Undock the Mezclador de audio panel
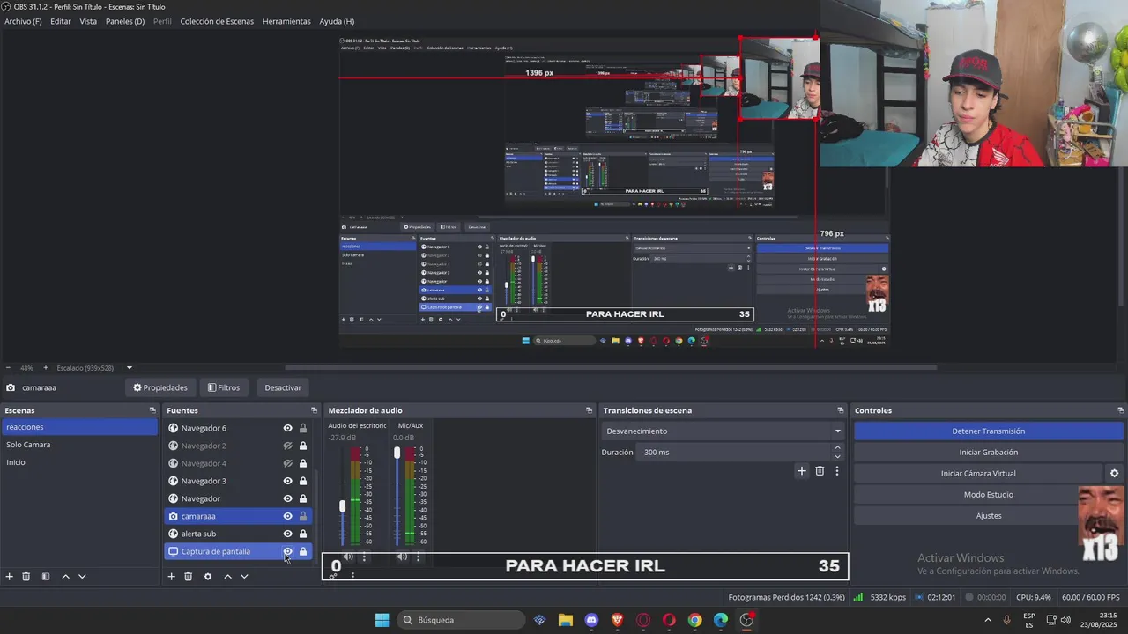This screenshot has height=634, width=1128. (x=590, y=410)
